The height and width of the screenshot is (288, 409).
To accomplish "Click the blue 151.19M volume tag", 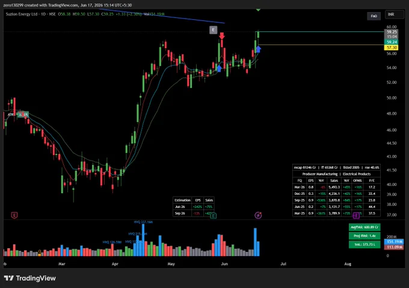I will tap(394, 242).
